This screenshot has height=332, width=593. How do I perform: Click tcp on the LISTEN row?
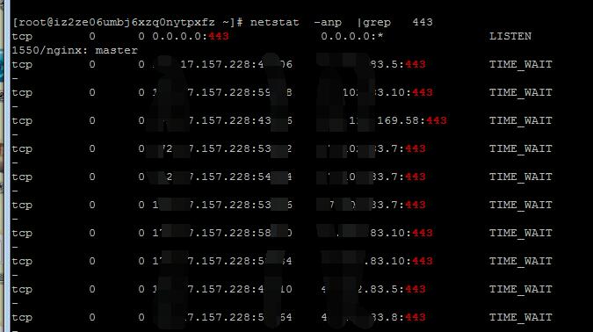(22, 37)
